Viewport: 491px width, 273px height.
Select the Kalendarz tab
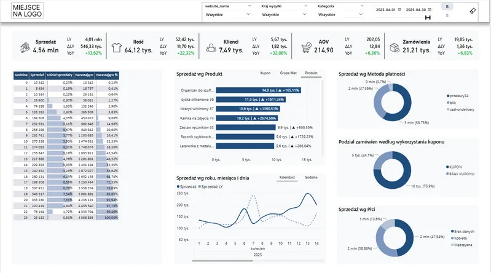287,178
